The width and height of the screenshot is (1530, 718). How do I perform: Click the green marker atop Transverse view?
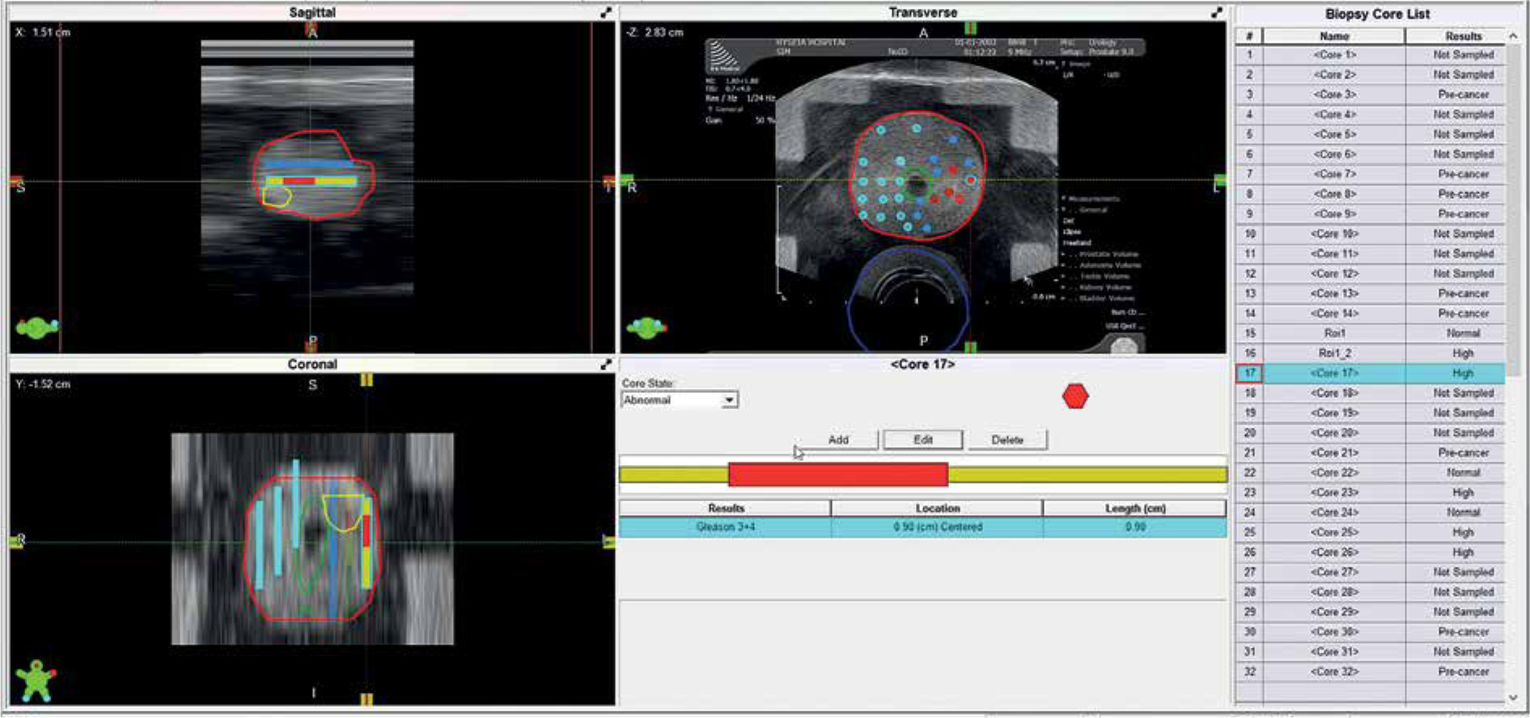[970, 28]
